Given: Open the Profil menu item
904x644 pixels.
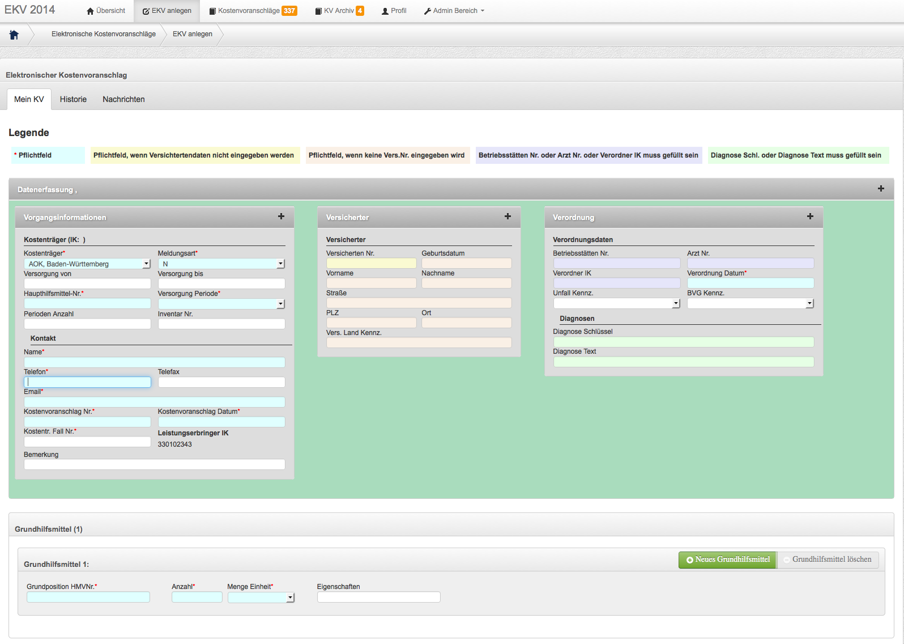Looking at the screenshot, I should pos(394,11).
